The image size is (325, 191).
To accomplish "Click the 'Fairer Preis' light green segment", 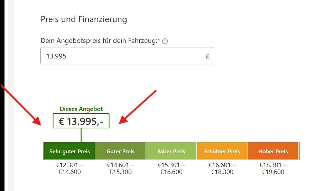I will [171, 151].
